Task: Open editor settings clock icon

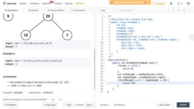Action: coord(184,10)
